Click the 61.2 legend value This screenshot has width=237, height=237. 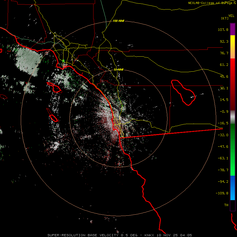224,65
